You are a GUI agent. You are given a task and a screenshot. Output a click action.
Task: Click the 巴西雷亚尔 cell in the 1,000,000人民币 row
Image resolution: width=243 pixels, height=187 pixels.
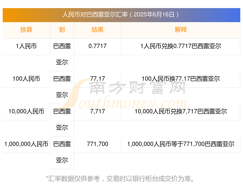point(62,152)
